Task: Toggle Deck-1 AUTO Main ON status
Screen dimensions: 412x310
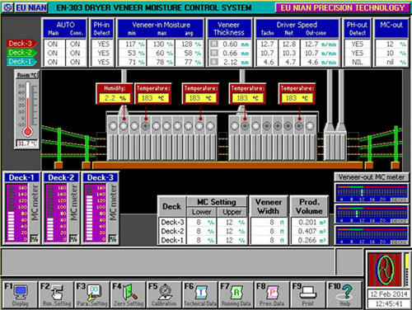Action: click(x=53, y=62)
